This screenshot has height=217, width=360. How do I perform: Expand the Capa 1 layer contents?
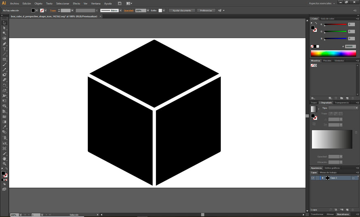coord(323,178)
